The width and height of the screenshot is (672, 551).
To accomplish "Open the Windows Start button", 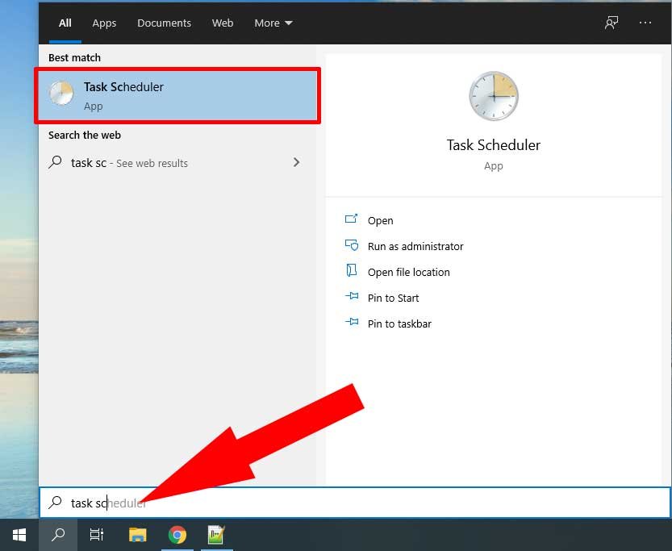I will [x=19, y=535].
